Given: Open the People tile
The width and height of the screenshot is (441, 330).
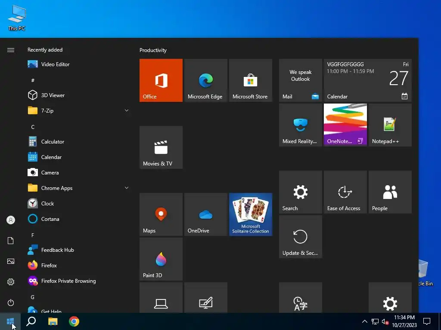Looking at the screenshot, I should [x=390, y=192].
